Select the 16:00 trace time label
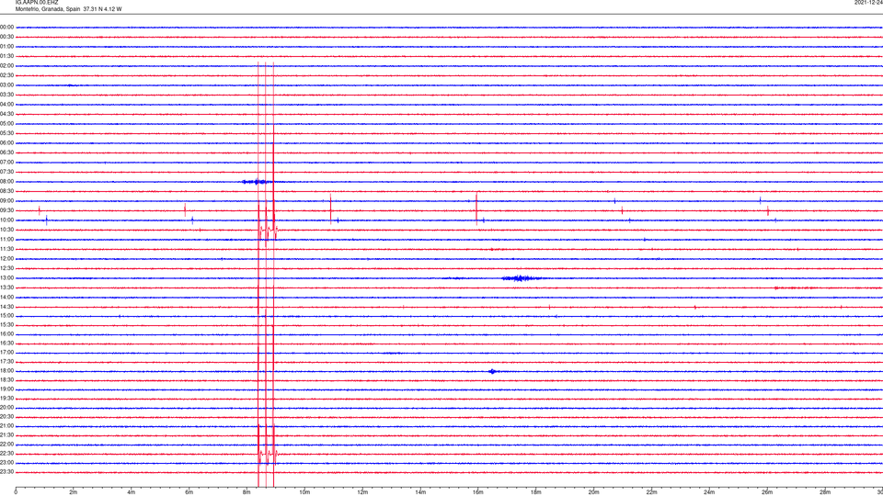 (7, 334)
